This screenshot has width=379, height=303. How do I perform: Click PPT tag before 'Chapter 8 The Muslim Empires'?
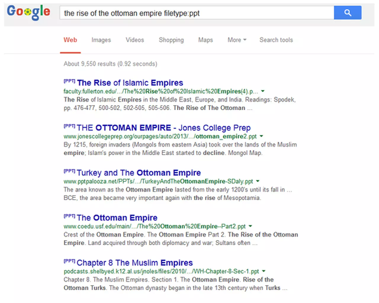pos(69,261)
